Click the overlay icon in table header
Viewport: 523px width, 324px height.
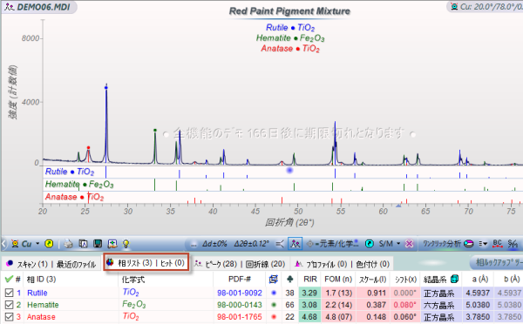pyautogui.click(x=274, y=280)
